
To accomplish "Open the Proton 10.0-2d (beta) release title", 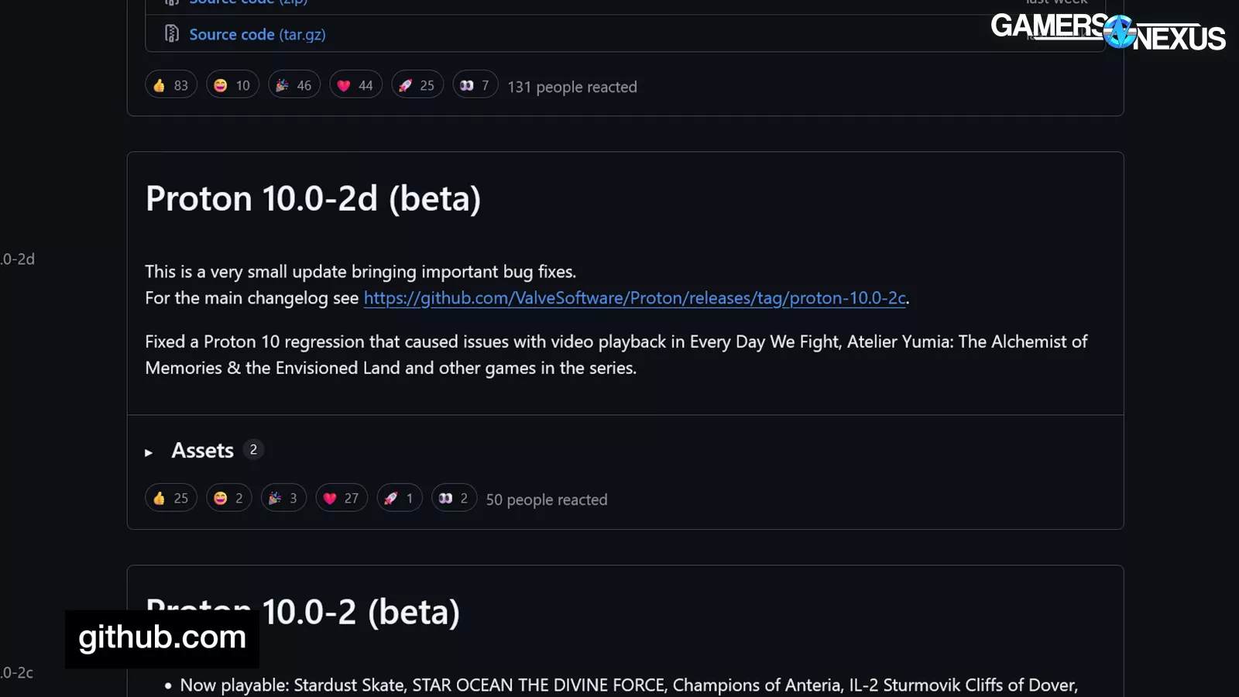I will 313,199.
